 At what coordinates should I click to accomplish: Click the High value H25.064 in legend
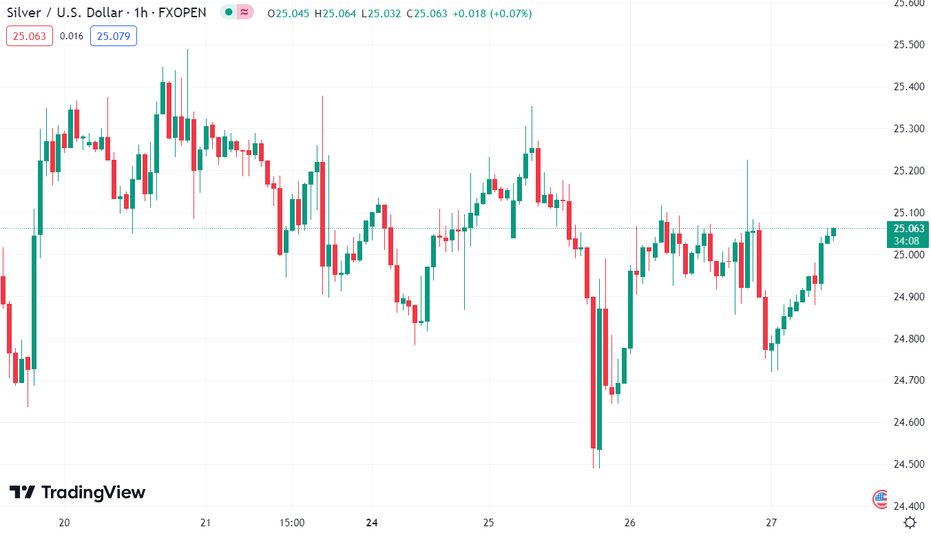[x=335, y=13]
